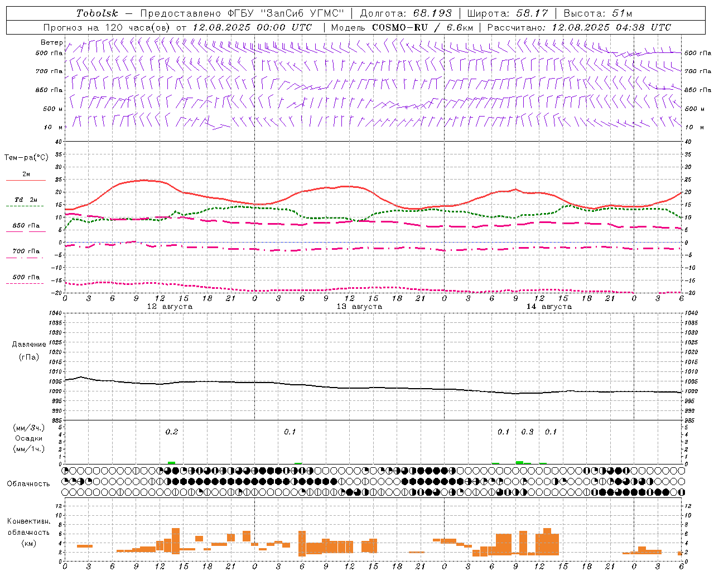Click the "14 августа" date label
The image size is (714, 571).
(549, 307)
